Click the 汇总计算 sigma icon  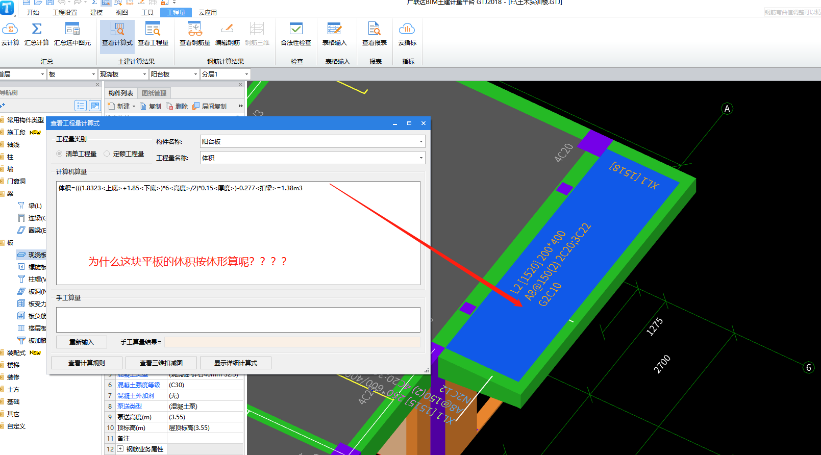[37, 29]
